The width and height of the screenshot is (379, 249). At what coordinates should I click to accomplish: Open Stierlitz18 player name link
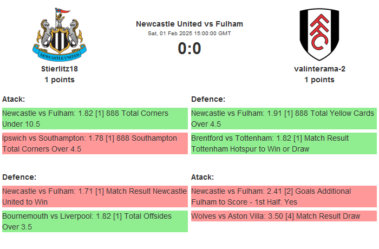click(x=60, y=69)
